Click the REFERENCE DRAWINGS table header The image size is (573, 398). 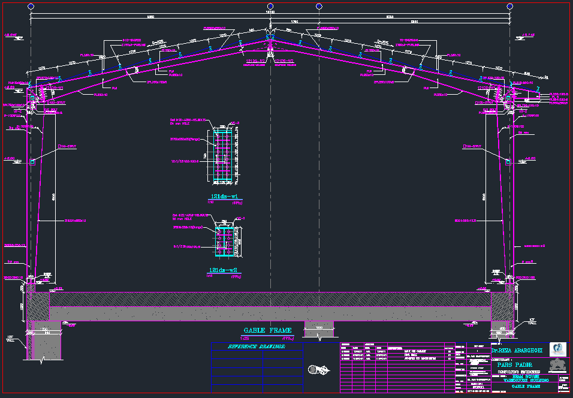pyautogui.click(x=257, y=346)
